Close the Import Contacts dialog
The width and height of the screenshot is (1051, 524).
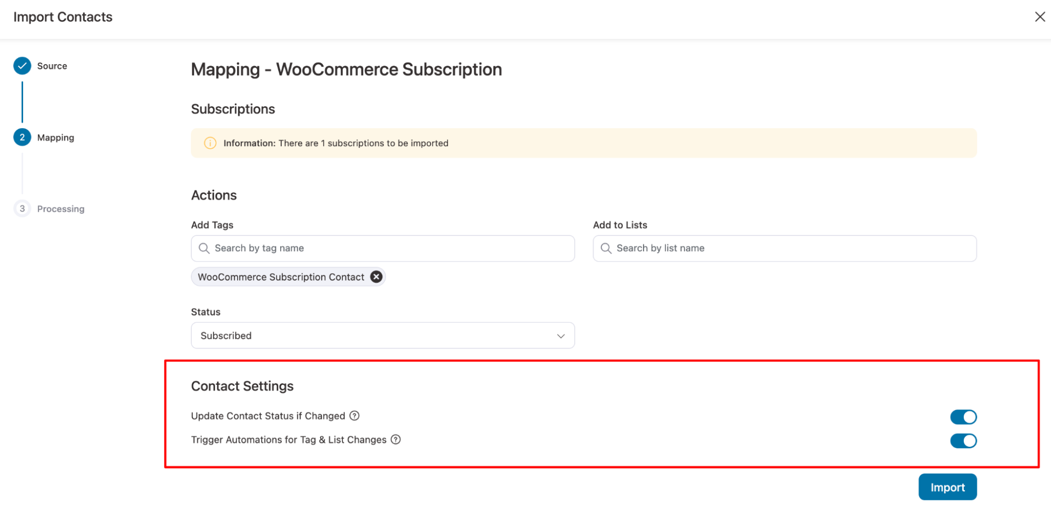pyautogui.click(x=1039, y=16)
